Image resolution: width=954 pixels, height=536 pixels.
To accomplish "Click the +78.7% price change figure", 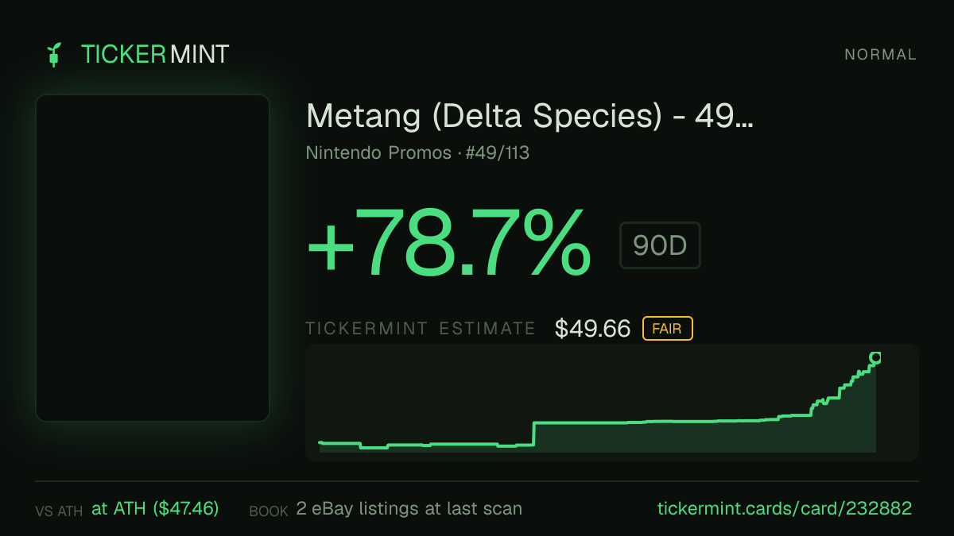I will point(448,243).
